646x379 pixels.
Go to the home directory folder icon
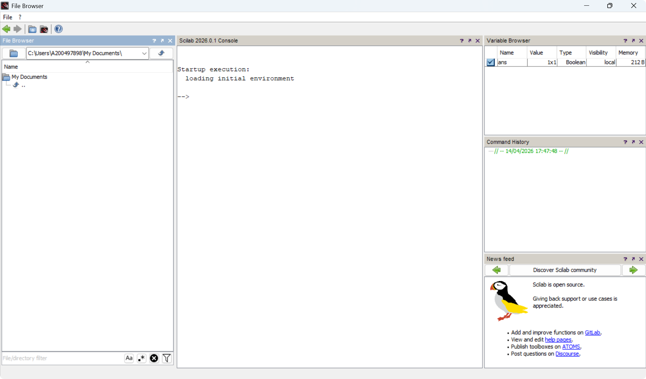[x=32, y=29]
